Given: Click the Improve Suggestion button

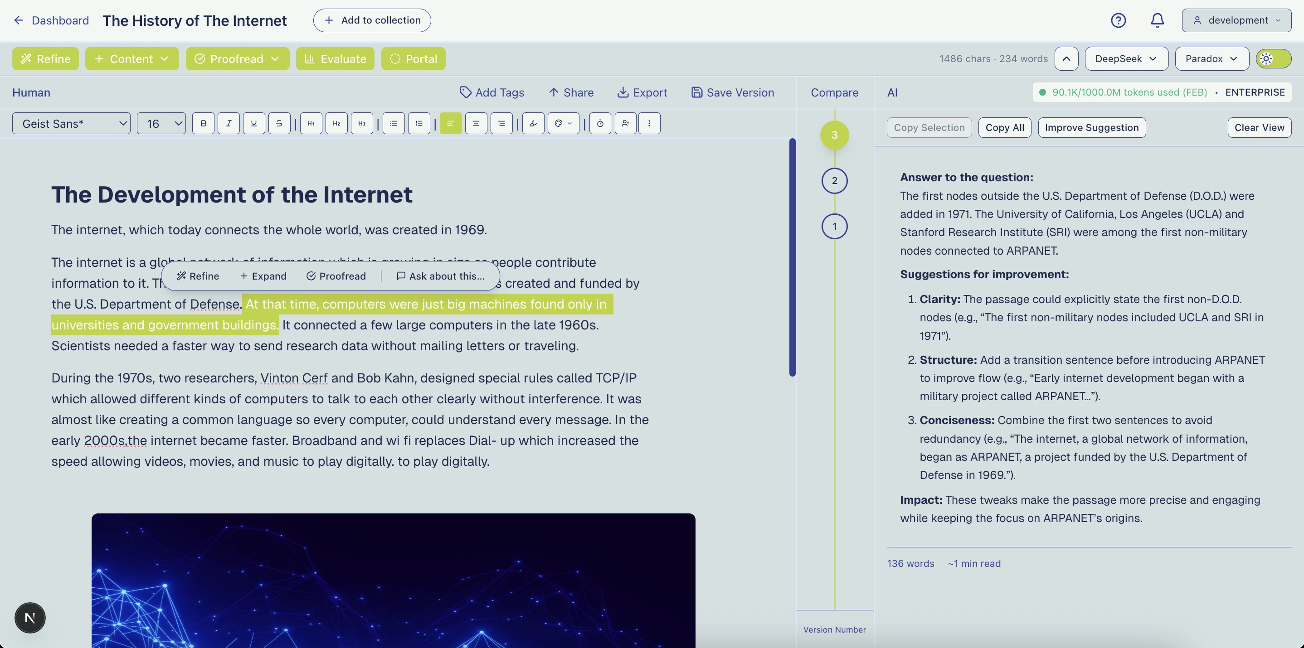Looking at the screenshot, I should tap(1091, 127).
